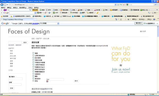Open the 編輯(E) Edit menu
This screenshot has height=96, width=159.
click(9, 8)
